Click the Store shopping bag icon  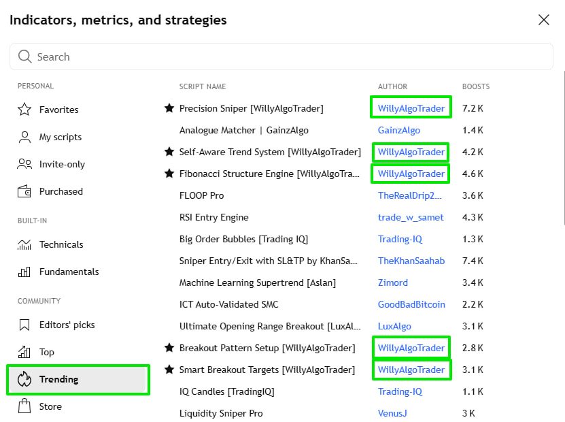pyautogui.click(x=24, y=406)
